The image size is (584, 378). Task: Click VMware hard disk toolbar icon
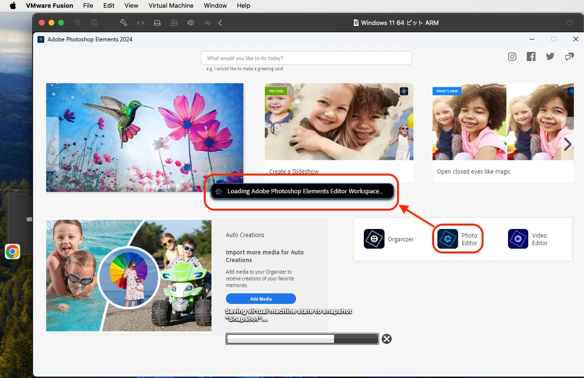157,23
